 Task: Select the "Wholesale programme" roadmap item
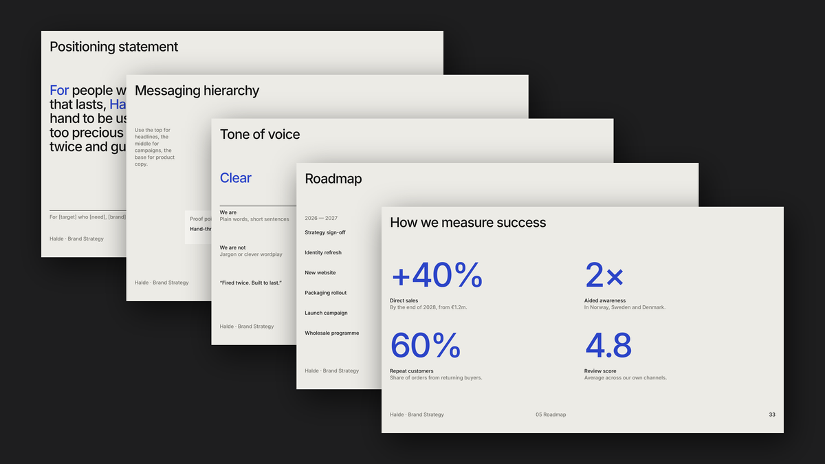coord(332,333)
